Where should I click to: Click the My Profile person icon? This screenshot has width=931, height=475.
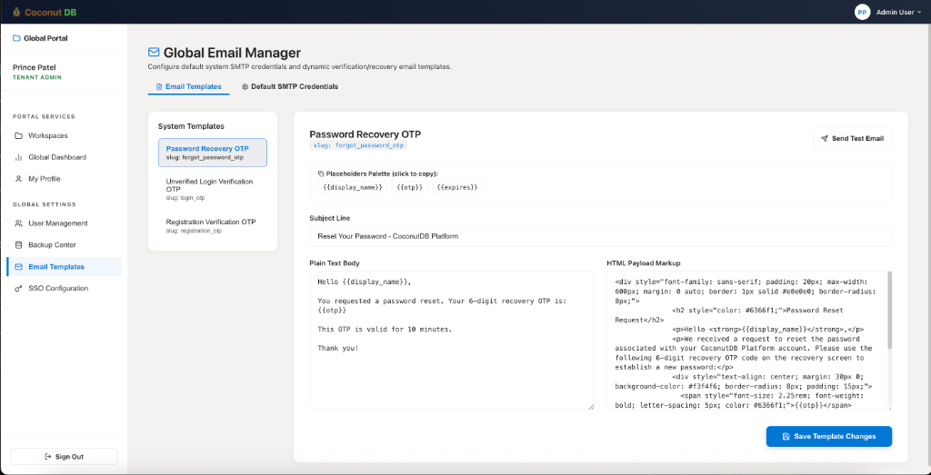18,179
